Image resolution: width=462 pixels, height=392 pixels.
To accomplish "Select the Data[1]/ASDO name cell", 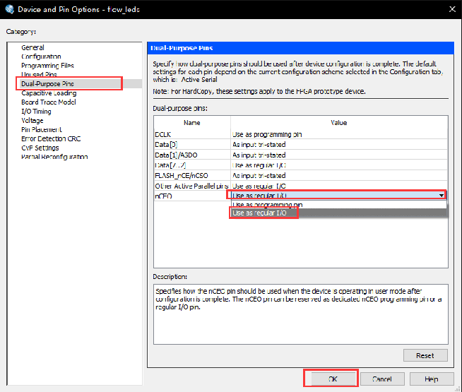I will coord(192,155).
